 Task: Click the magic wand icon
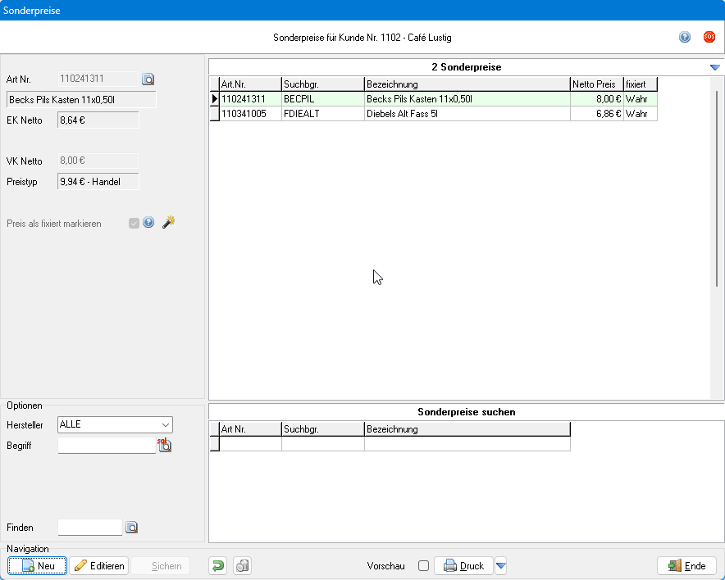[168, 222]
